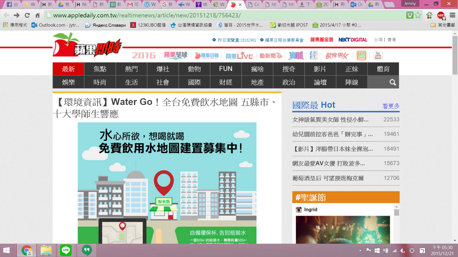Click the Apple Daily logo at top left
Screen dimensions: 458x257
87,45
